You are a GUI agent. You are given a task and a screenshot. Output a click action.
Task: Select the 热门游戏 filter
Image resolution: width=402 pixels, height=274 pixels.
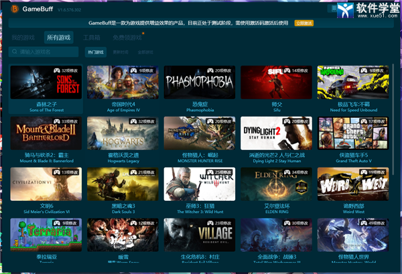click(x=96, y=52)
